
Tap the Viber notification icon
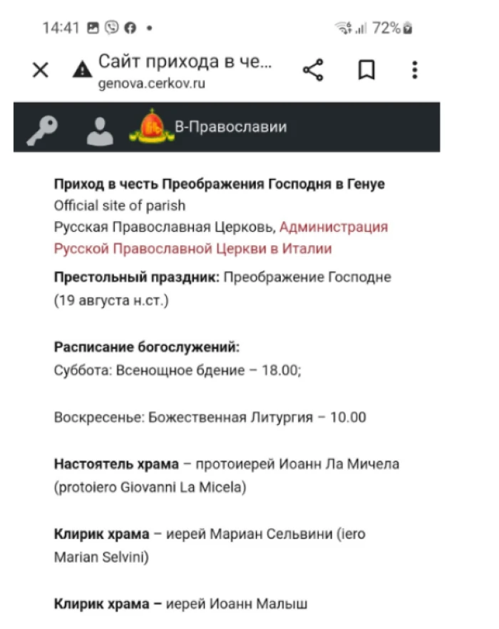(x=111, y=29)
